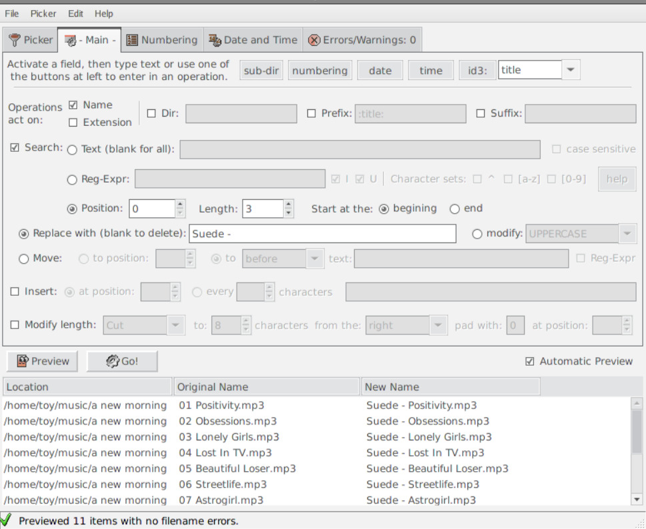The width and height of the screenshot is (646, 529).
Task: Select the - Main - tab
Action: coord(89,40)
